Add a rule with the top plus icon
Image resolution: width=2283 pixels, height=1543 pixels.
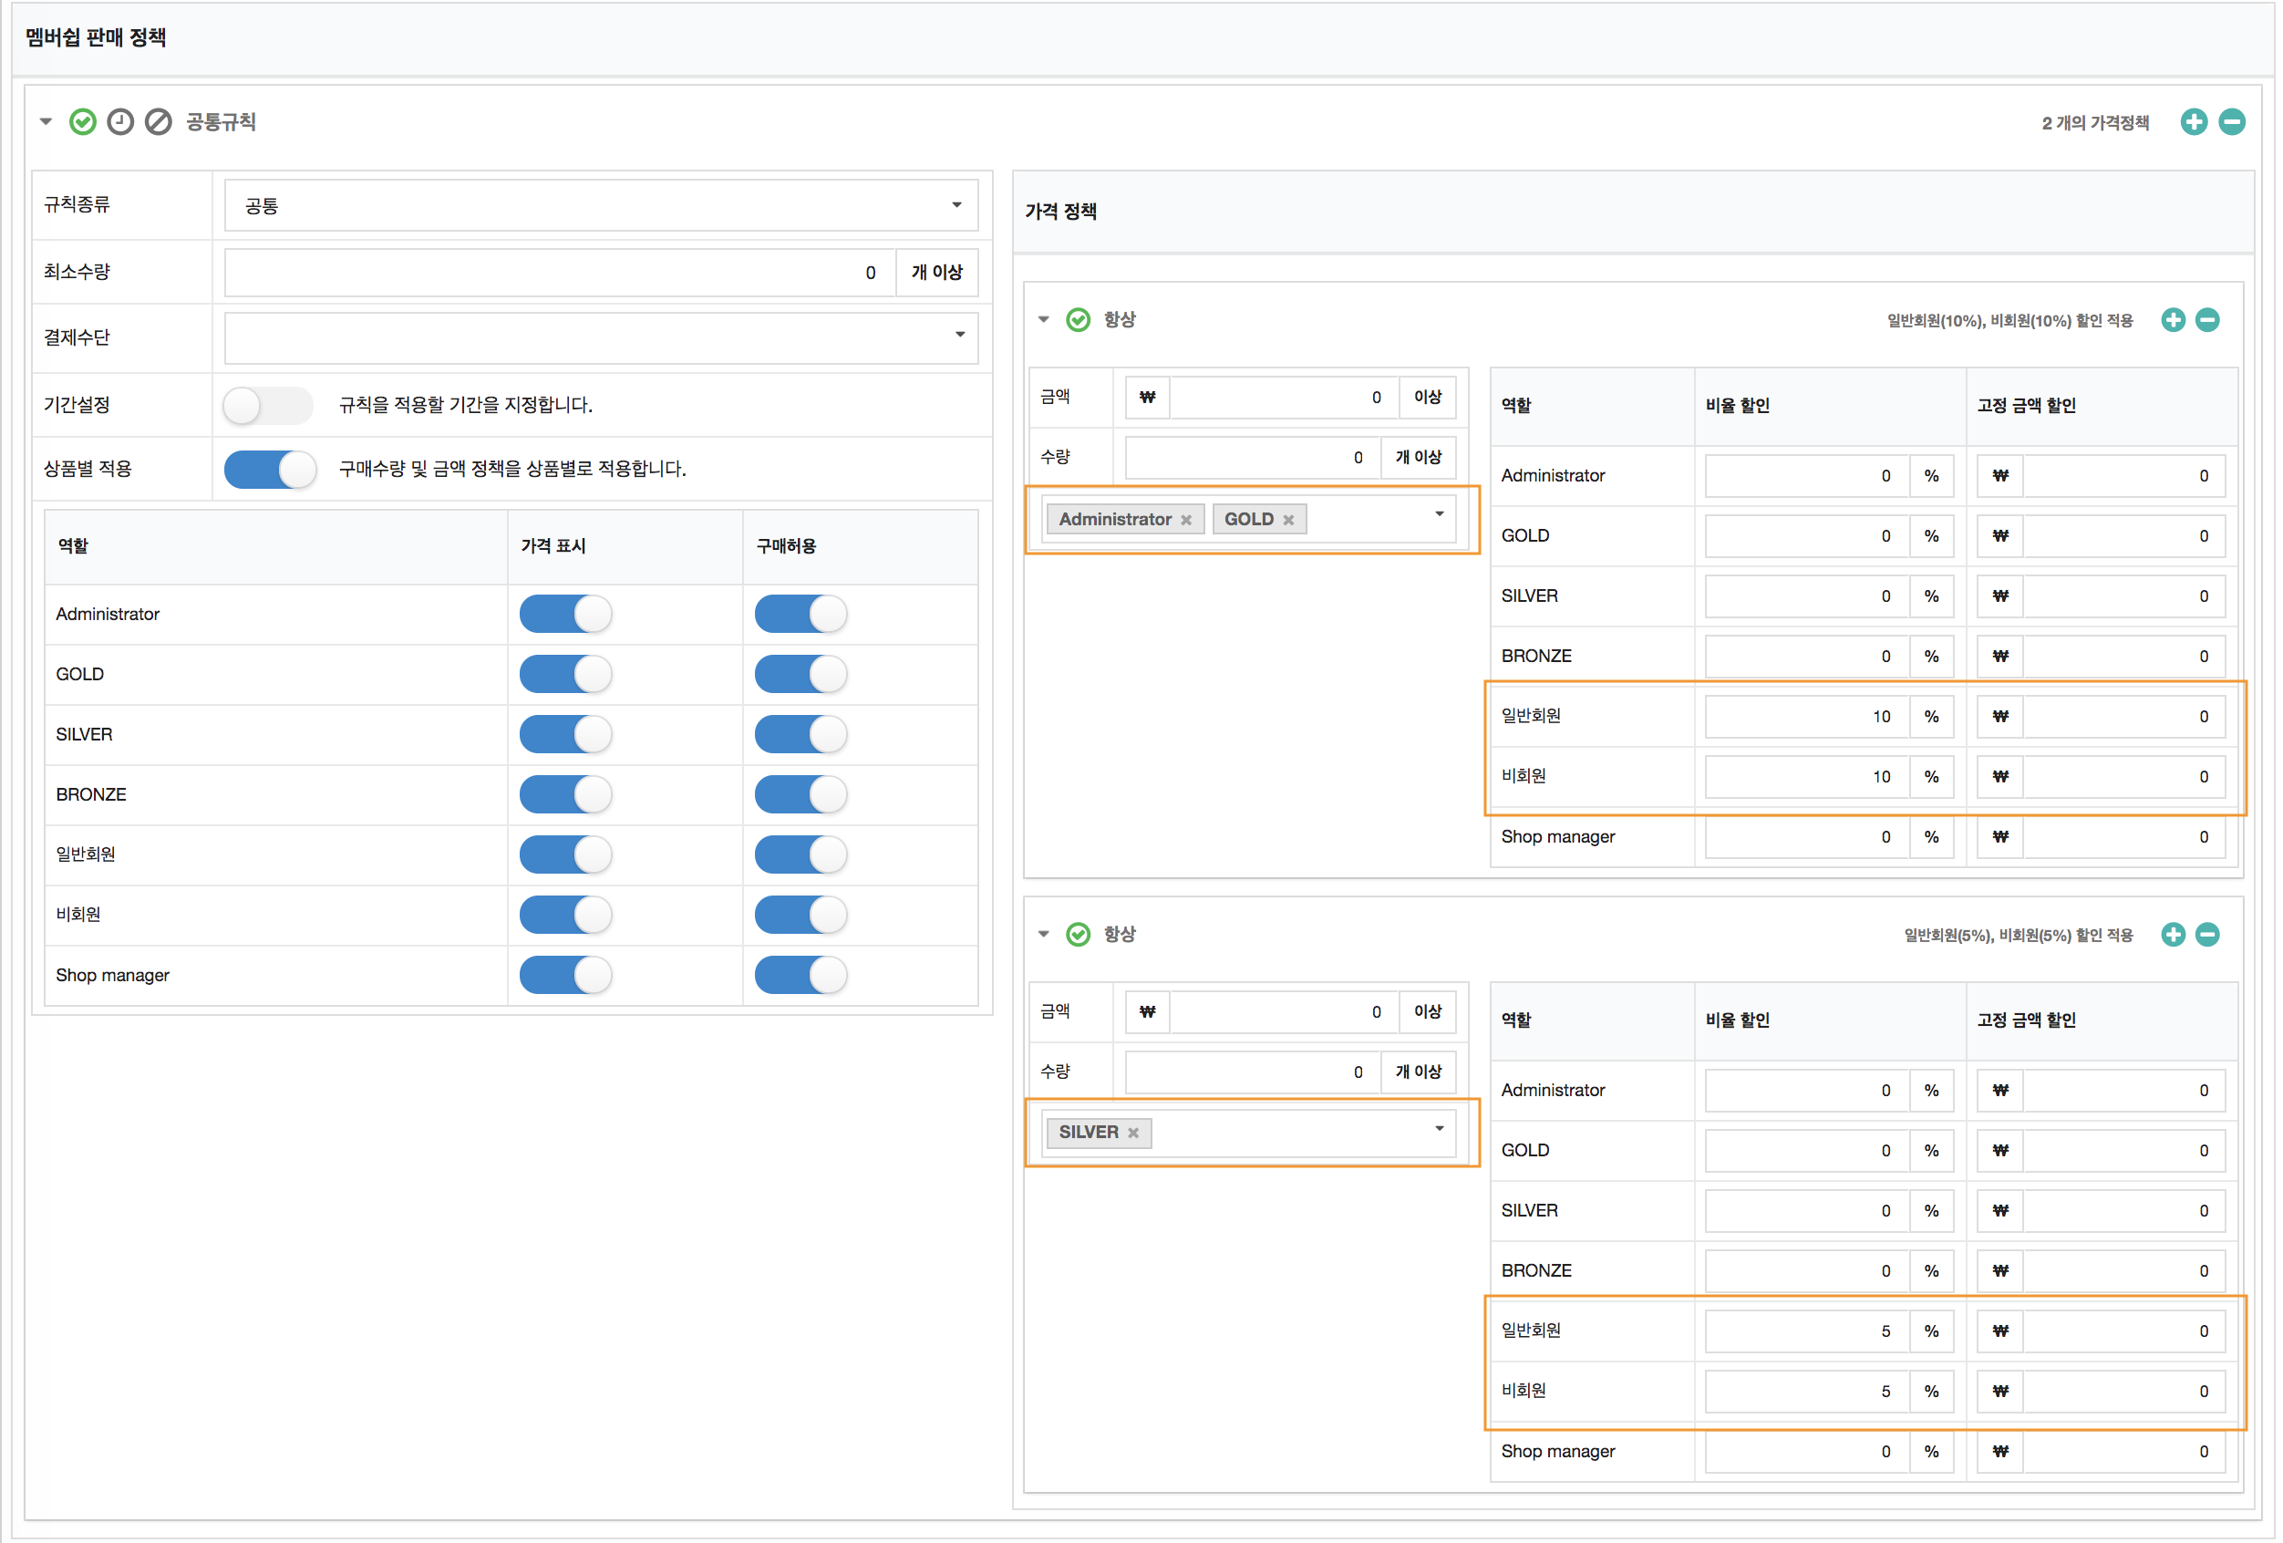[x=2194, y=122]
